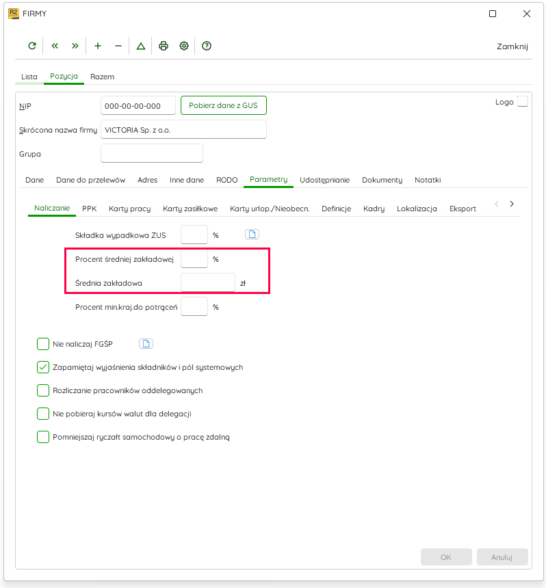
Task: Delete the company with minus icon
Action: tap(118, 46)
